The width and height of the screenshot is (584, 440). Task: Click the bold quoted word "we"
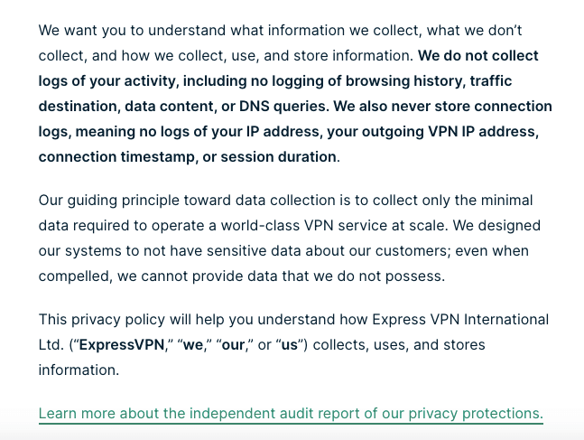193,345
